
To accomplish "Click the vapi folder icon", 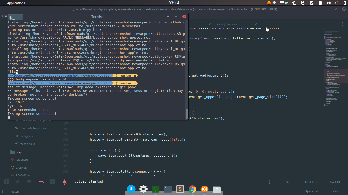I will 12,152.
